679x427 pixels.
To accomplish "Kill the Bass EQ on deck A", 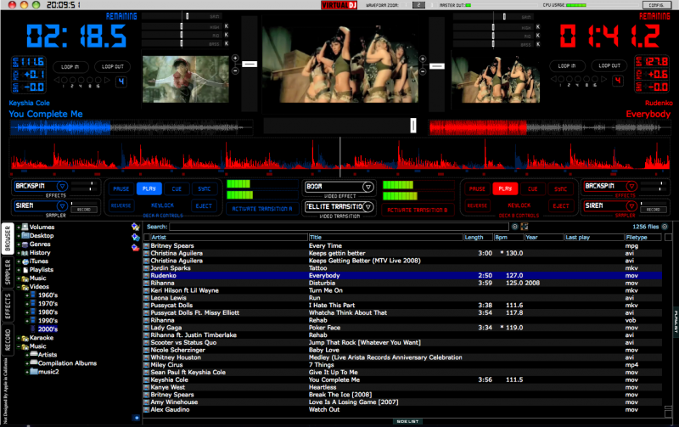I will point(226,43).
